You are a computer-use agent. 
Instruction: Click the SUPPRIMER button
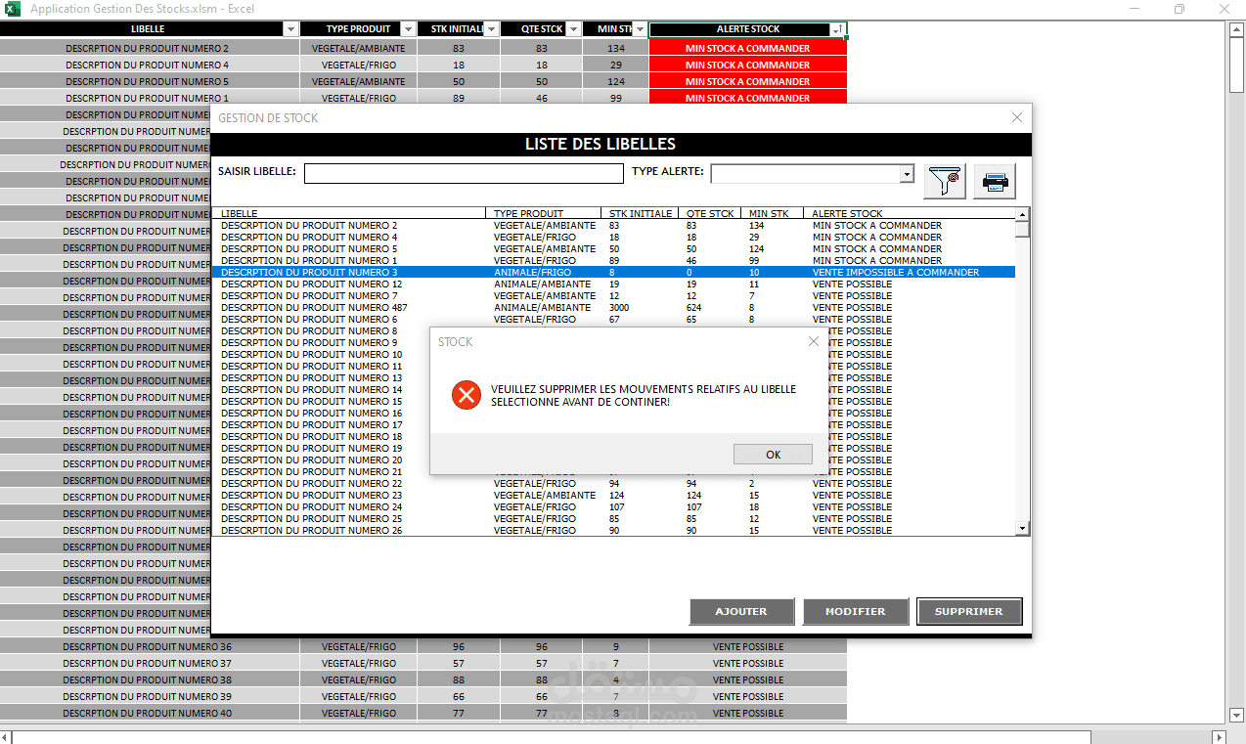click(968, 611)
